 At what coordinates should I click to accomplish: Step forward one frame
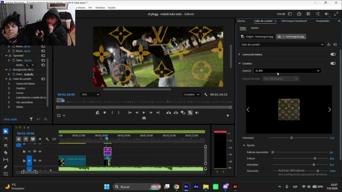[151, 113]
